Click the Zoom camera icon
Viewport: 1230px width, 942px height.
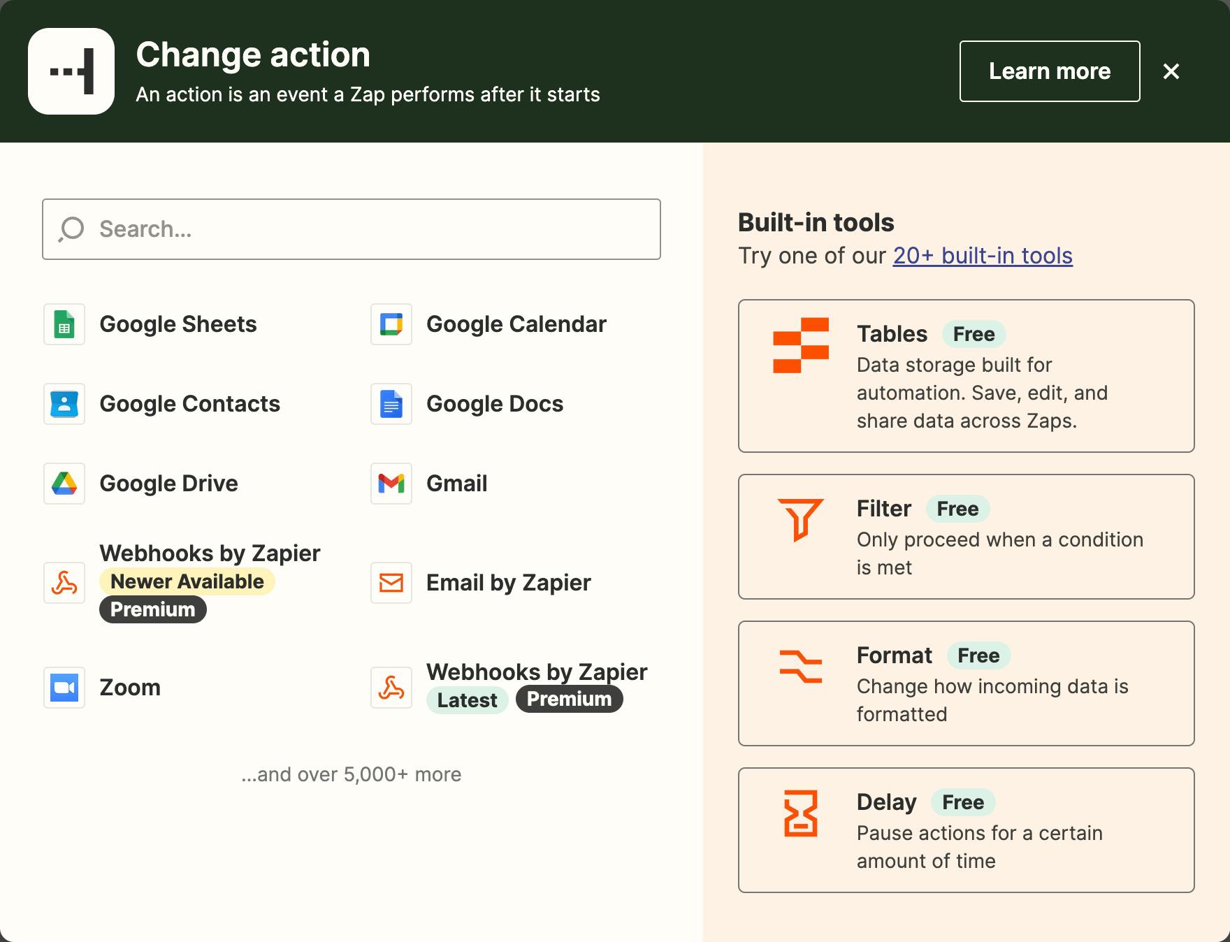tap(64, 688)
